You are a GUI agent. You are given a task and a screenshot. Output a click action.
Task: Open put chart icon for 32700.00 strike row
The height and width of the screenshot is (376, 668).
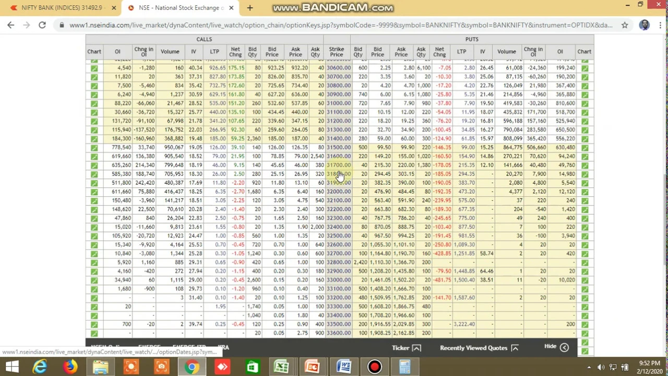584,254
